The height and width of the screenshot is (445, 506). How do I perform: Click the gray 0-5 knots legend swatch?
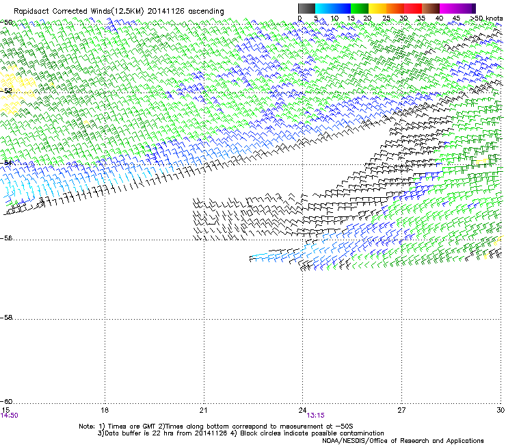306,8
